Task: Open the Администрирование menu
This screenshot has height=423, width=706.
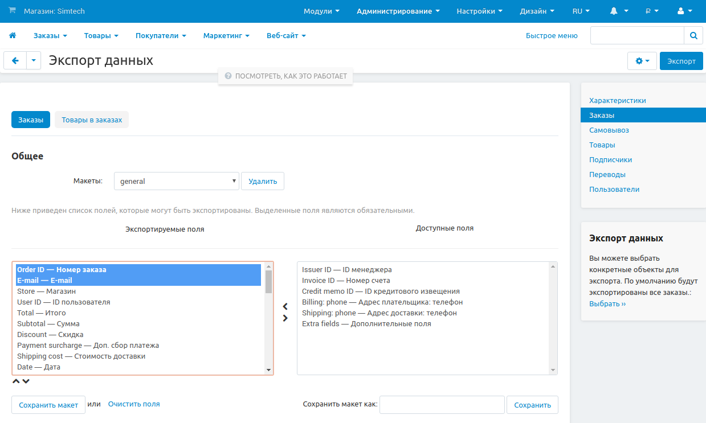Action: tap(398, 11)
